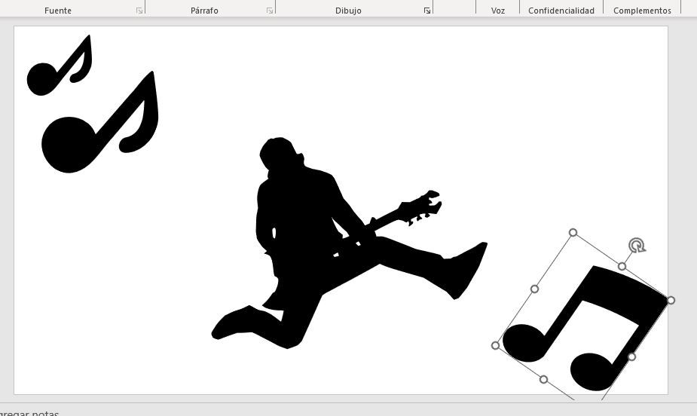Click the rotation handle of the selected note

click(x=637, y=246)
